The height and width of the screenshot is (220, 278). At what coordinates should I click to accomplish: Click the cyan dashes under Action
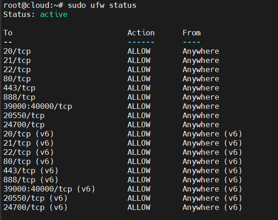pos(141,42)
